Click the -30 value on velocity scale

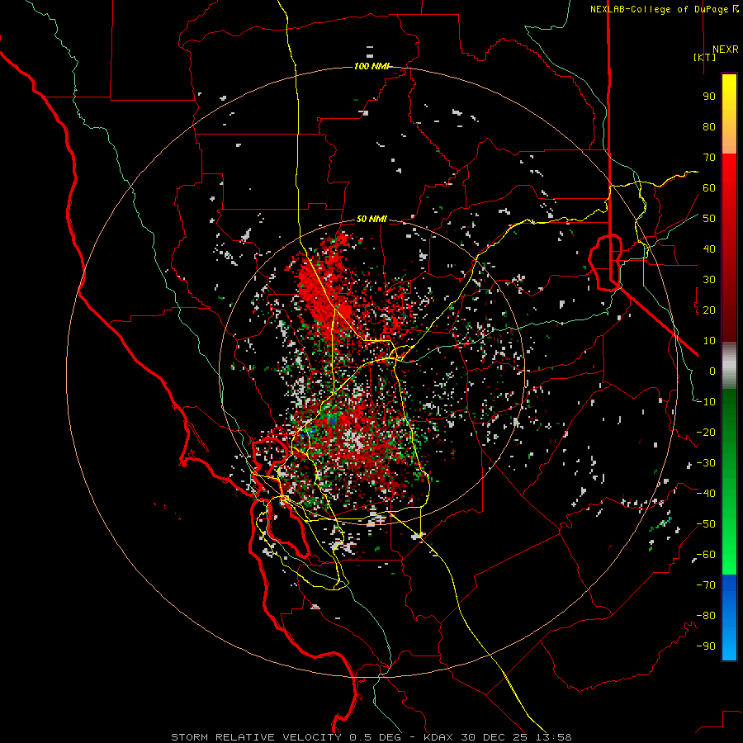click(x=706, y=463)
